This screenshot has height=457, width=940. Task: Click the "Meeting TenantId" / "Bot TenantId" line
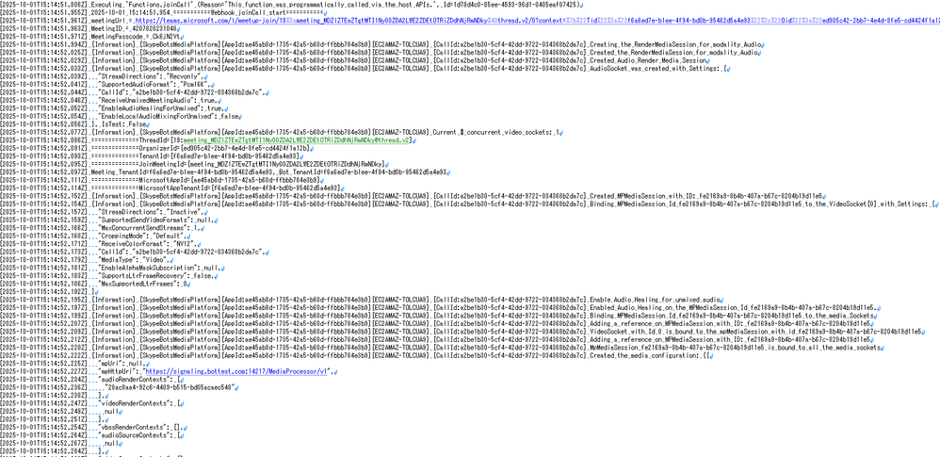[268, 171]
